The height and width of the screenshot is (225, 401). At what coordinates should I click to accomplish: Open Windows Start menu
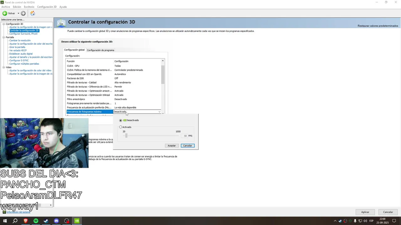click(5, 221)
